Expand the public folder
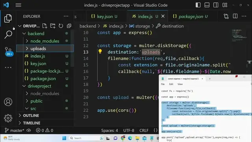Viewport: 252px width, 142px height. (x=27, y=101)
